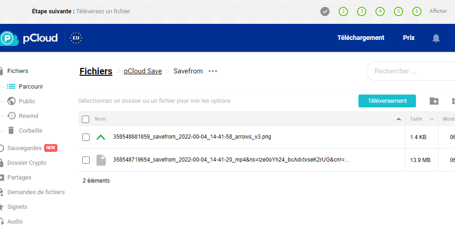Open Rewind in the sidebar

(x=28, y=116)
